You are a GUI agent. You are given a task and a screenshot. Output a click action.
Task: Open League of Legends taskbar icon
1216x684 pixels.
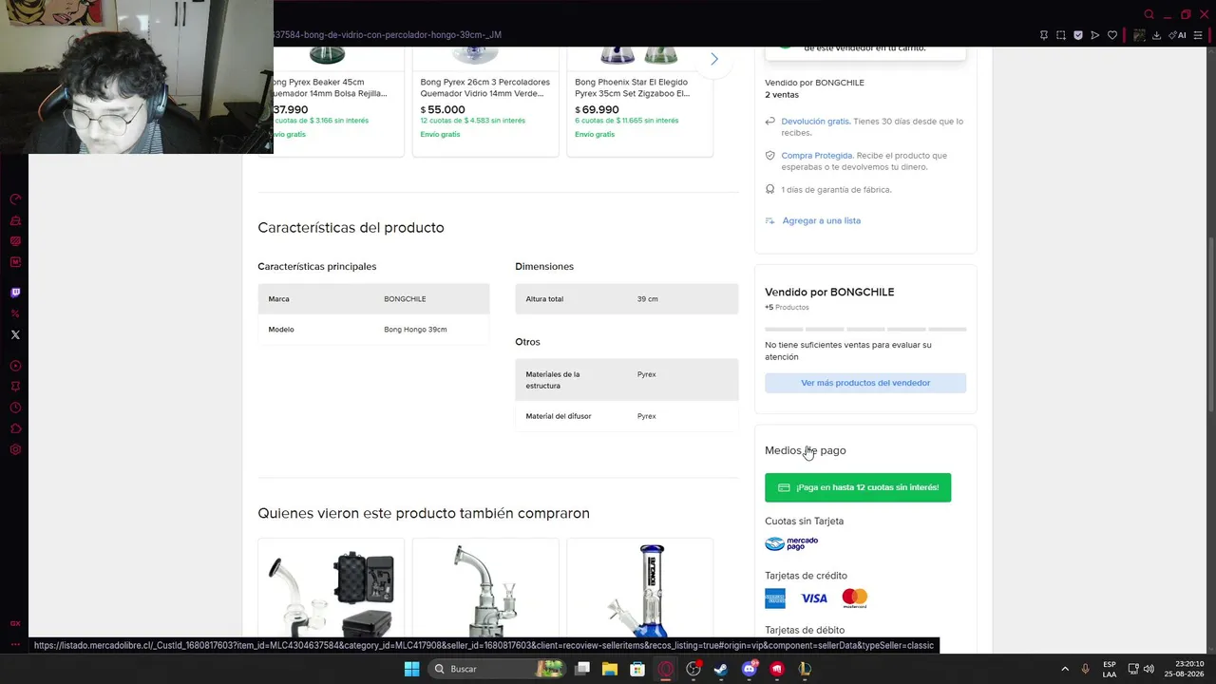coord(805,669)
